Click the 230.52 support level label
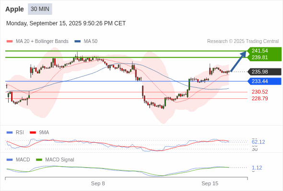This screenshot has height=191, width=283. [x=259, y=92]
